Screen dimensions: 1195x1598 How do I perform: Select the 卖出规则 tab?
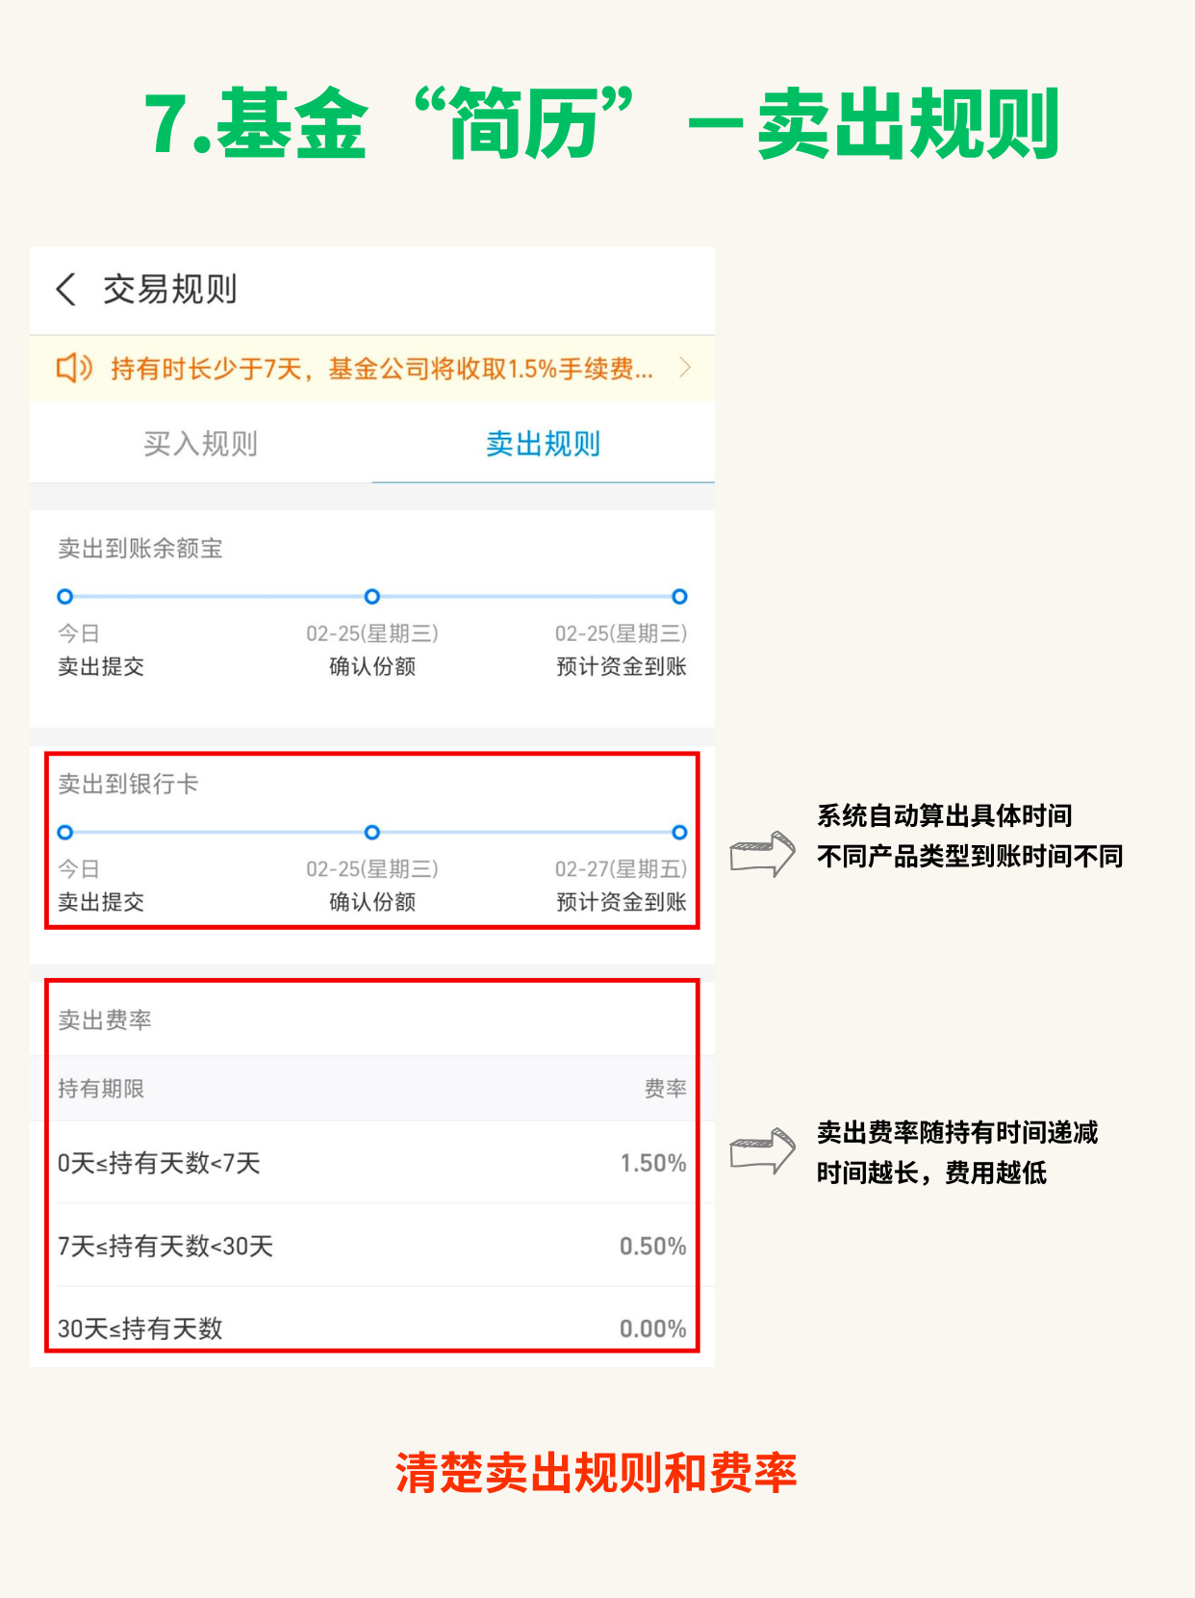tap(543, 444)
